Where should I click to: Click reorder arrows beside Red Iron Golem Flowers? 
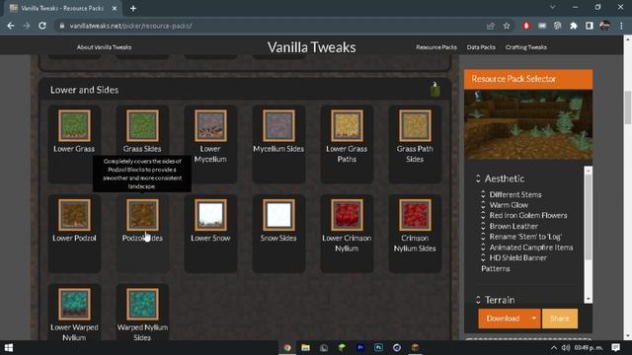tap(483, 215)
